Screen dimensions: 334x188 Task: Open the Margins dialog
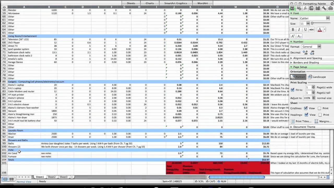(x=323, y=121)
